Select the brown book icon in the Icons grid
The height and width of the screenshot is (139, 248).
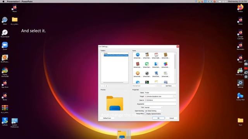(x=165, y=55)
